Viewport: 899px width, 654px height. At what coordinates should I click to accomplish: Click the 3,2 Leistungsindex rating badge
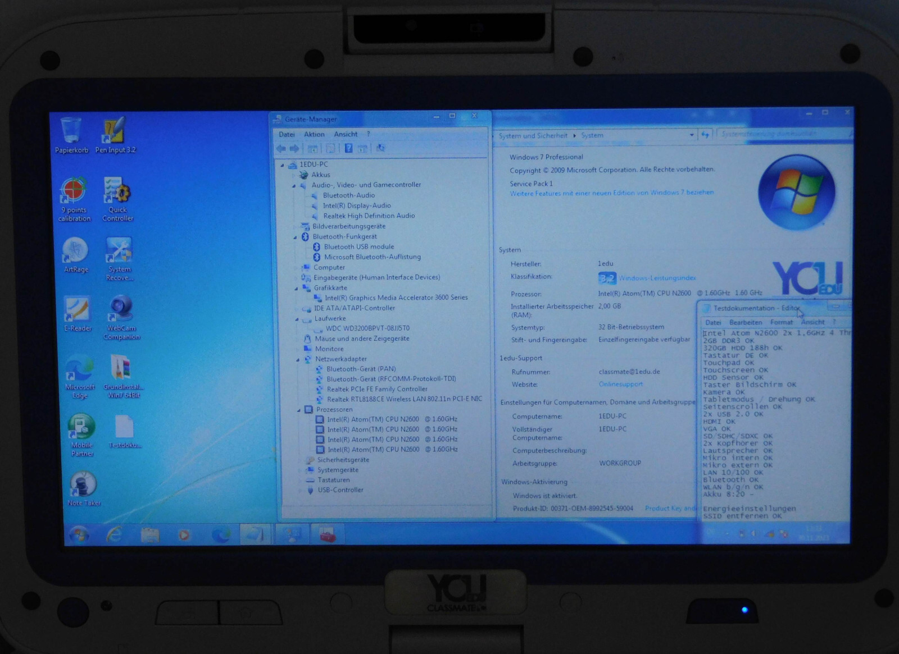point(607,278)
